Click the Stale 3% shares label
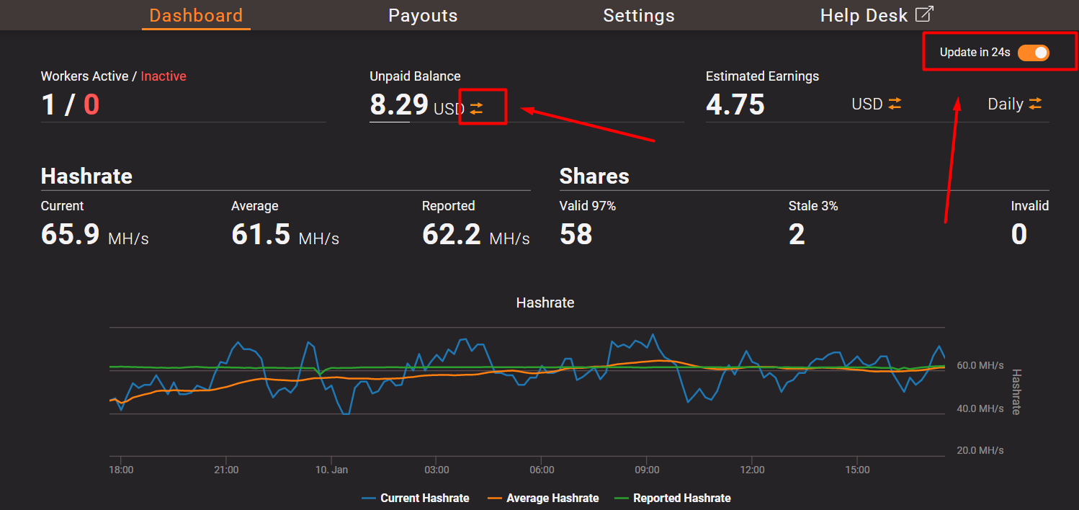This screenshot has width=1079, height=510. (x=813, y=206)
